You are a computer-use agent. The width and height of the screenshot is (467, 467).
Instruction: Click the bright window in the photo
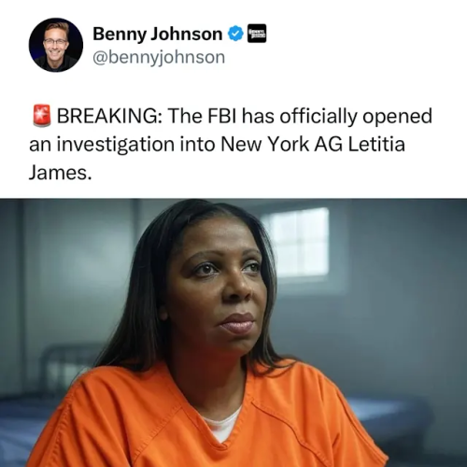(x=296, y=243)
